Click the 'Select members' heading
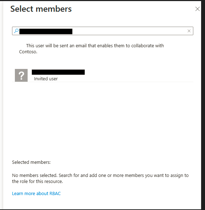The width and height of the screenshot is (205, 210). (x=41, y=9)
